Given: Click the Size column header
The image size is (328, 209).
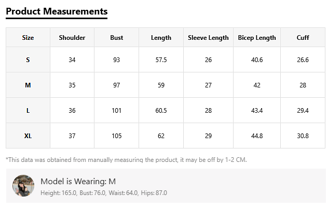Looking at the screenshot, I should point(28,38).
